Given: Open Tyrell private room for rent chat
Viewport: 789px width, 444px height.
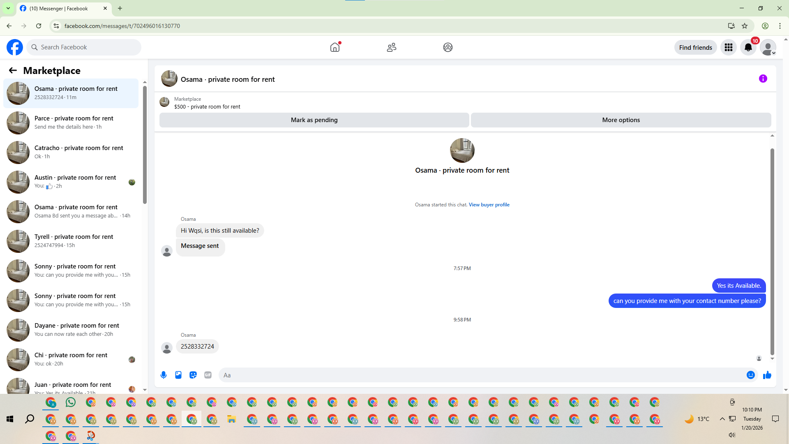Looking at the screenshot, I should click(x=71, y=241).
